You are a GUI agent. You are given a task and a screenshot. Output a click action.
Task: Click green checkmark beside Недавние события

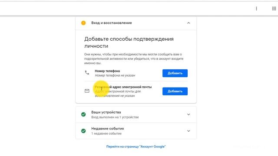click(83, 131)
